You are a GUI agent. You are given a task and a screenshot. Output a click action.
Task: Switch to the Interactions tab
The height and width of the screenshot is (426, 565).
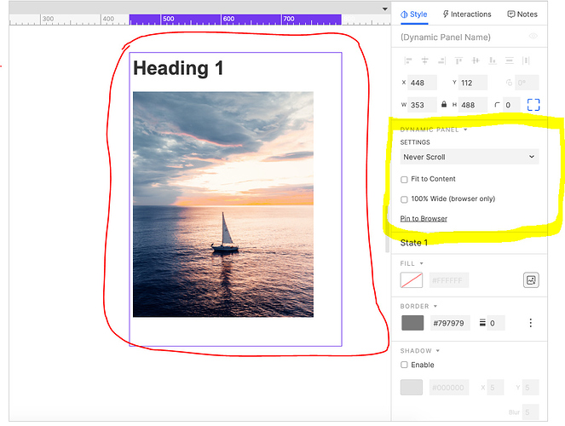tap(467, 14)
